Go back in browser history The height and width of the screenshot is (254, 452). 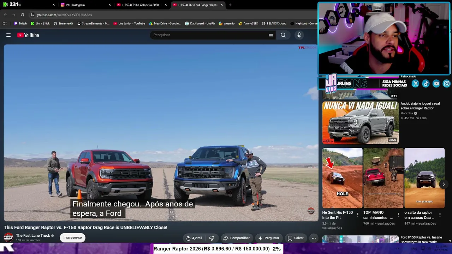tap(5, 15)
